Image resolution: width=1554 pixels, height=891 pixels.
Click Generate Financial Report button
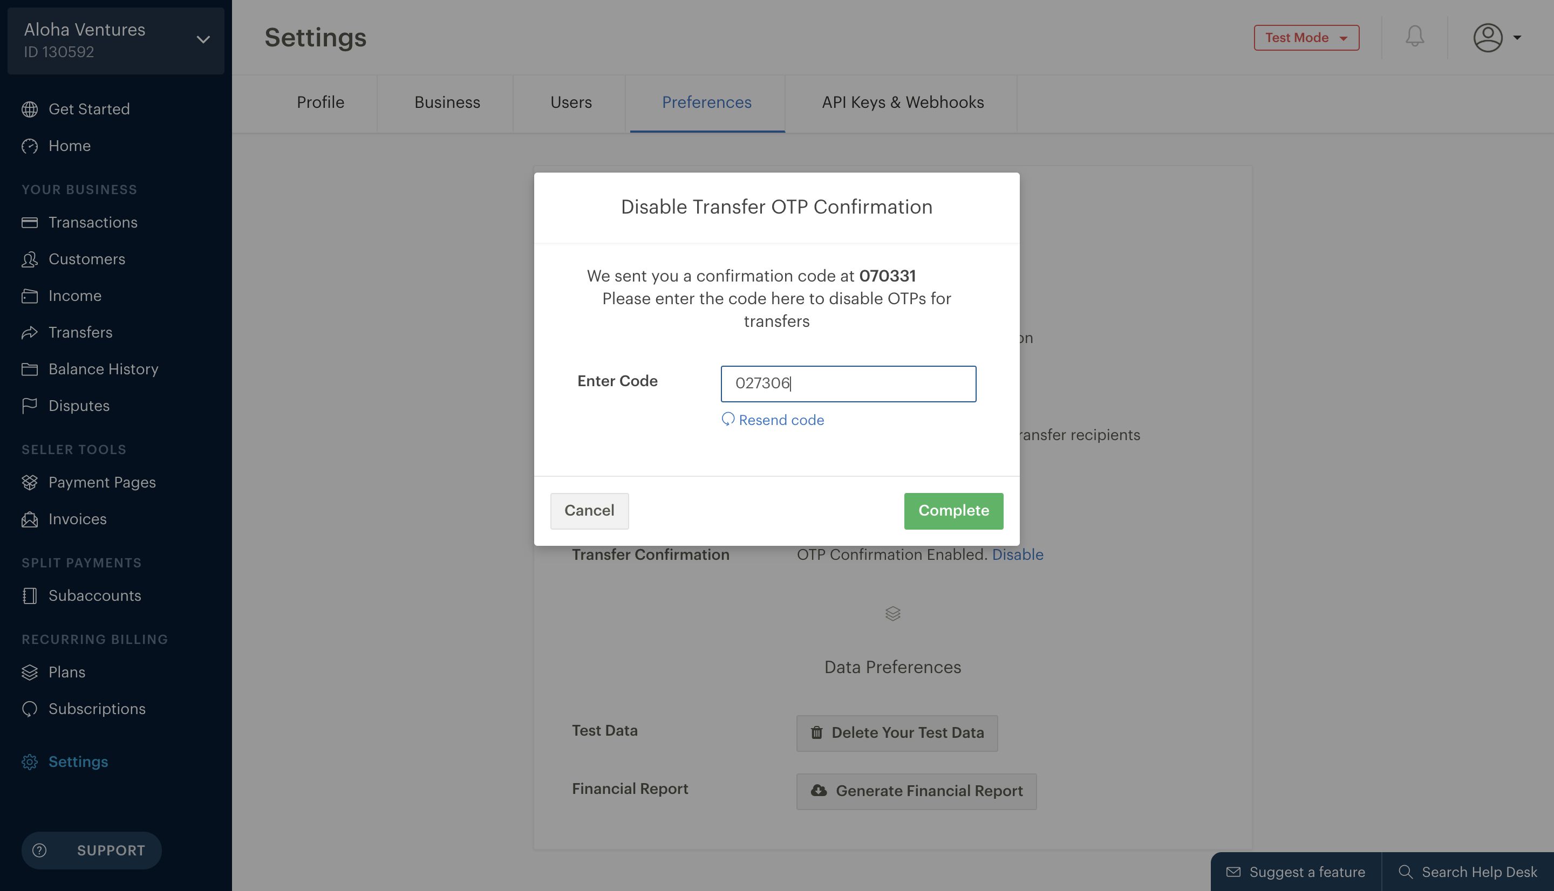pos(916,791)
